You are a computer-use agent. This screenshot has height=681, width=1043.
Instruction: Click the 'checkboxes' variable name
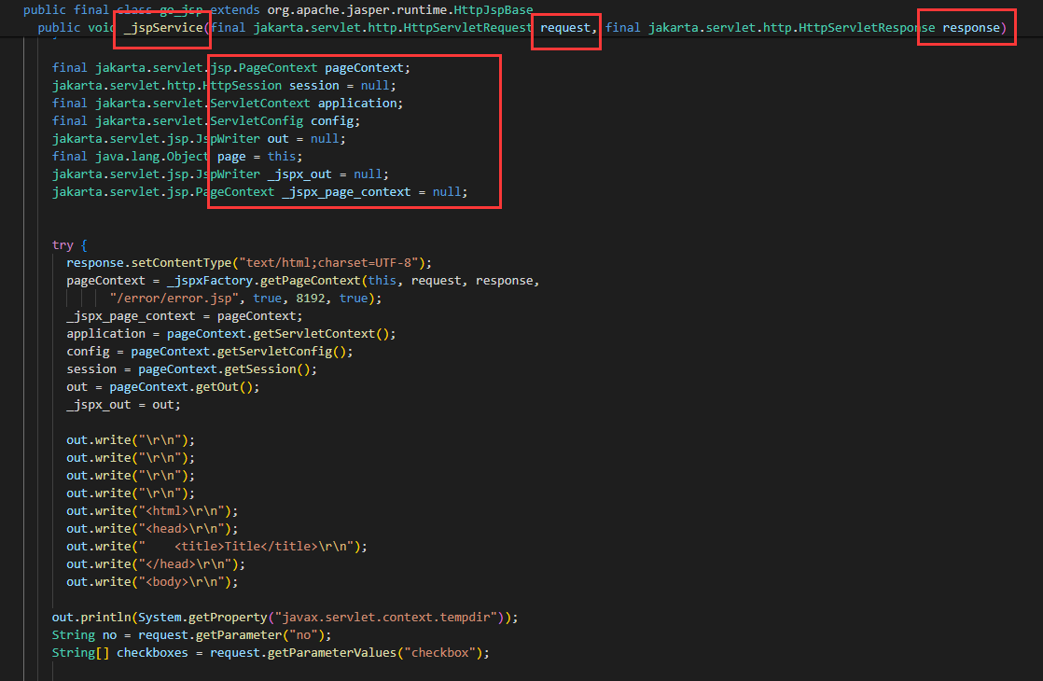point(152,653)
